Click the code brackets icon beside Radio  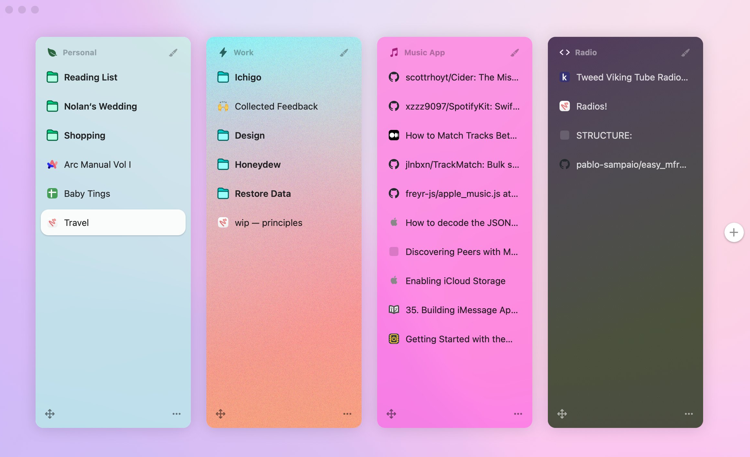click(564, 52)
